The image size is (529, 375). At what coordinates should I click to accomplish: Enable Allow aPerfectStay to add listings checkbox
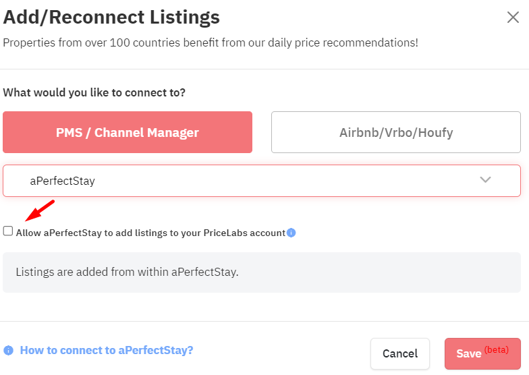pyautogui.click(x=8, y=231)
